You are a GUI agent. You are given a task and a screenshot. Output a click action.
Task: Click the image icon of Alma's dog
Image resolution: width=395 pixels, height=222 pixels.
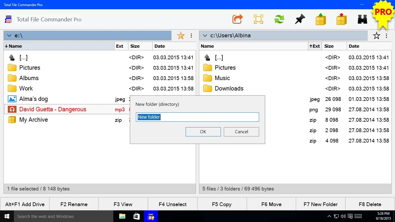coord(12,99)
